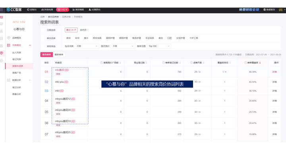Click the INTO YOU brand logo thumbnail
Viewport: 286px width, 161px height.
tap(19, 22)
